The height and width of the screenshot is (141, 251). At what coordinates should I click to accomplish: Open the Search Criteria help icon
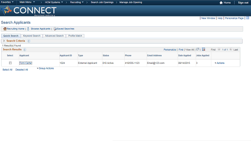pyautogui.click(x=29, y=41)
